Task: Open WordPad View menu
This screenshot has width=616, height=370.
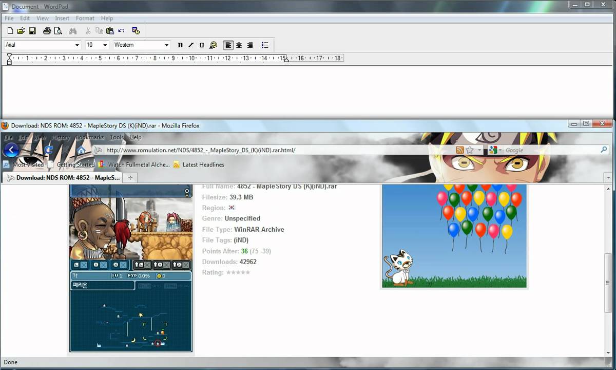Action: coord(42,18)
